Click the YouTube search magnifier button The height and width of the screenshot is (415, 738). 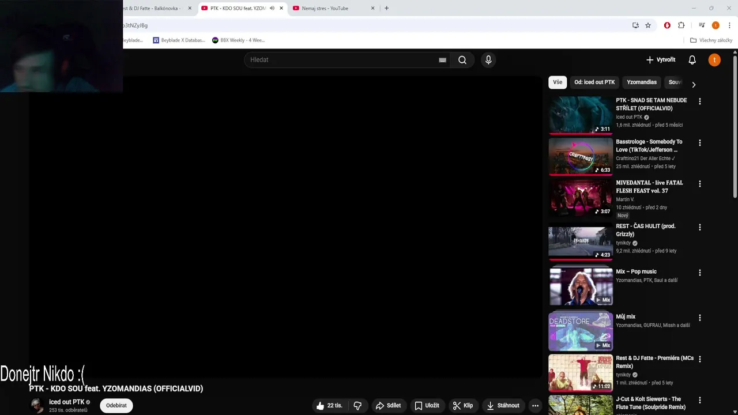(462, 60)
